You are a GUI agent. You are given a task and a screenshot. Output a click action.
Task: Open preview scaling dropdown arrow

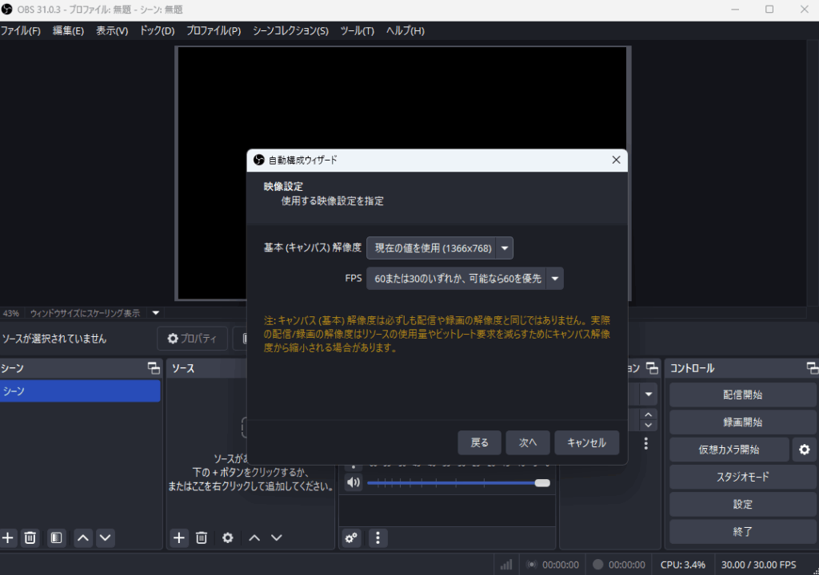click(156, 313)
